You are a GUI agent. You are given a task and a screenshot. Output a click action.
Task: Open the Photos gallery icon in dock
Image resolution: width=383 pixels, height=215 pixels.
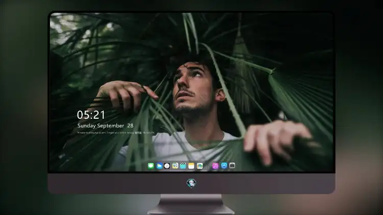click(200, 166)
